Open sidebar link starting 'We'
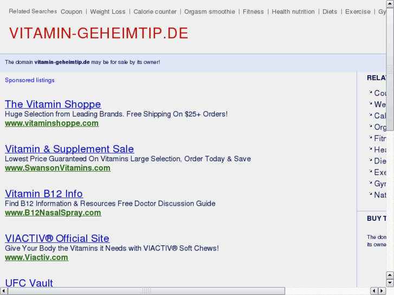The image size is (394, 295). [380, 104]
